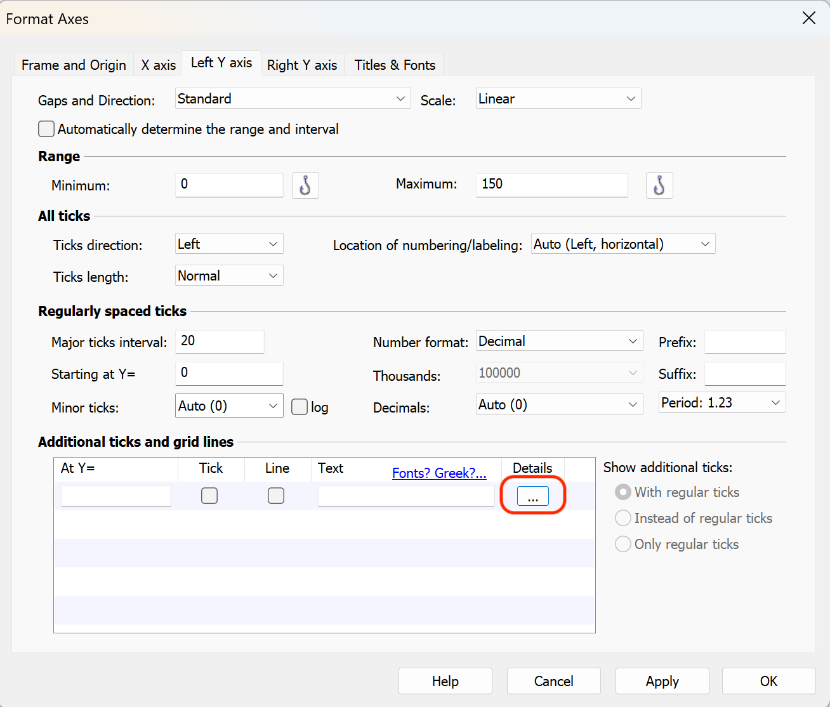The height and width of the screenshot is (707, 830).
Task: Select the Instead of regular ticks option
Action: tap(622, 518)
